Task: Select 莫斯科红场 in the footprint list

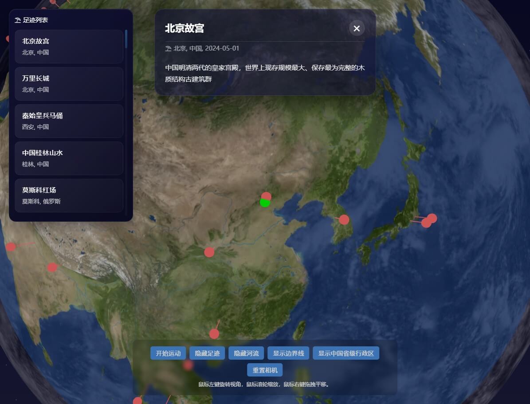Action: tap(69, 195)
